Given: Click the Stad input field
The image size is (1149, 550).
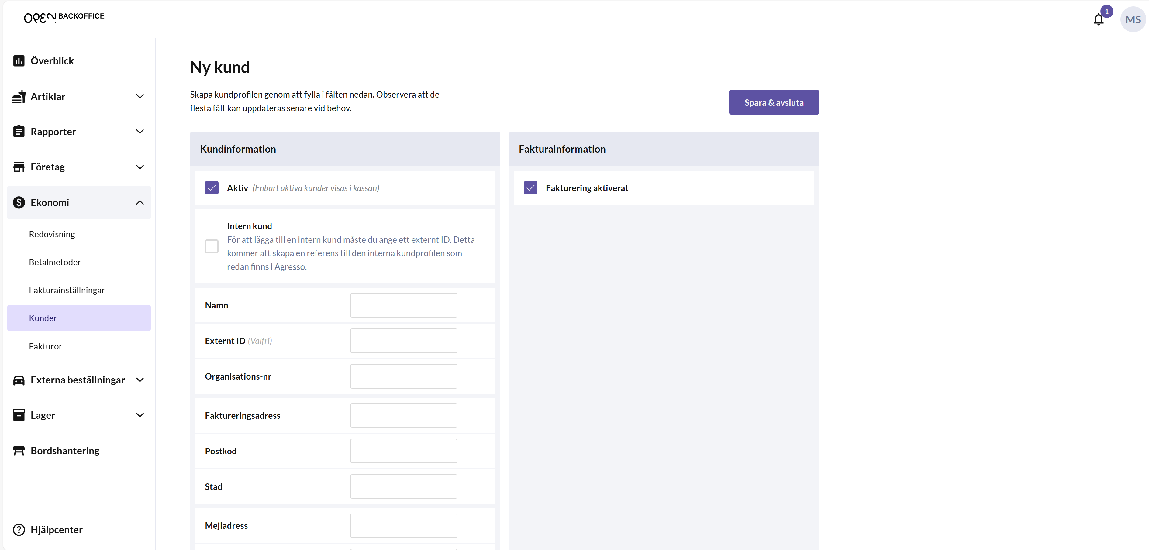Looking at the screenshot, I should point(404,486).
